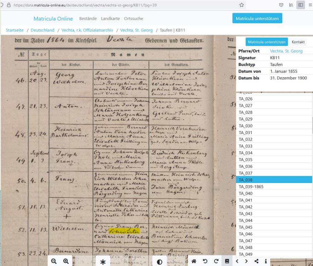Select page TA_034
The width and height of the screenshot is (313, 266).
point(274,153)
